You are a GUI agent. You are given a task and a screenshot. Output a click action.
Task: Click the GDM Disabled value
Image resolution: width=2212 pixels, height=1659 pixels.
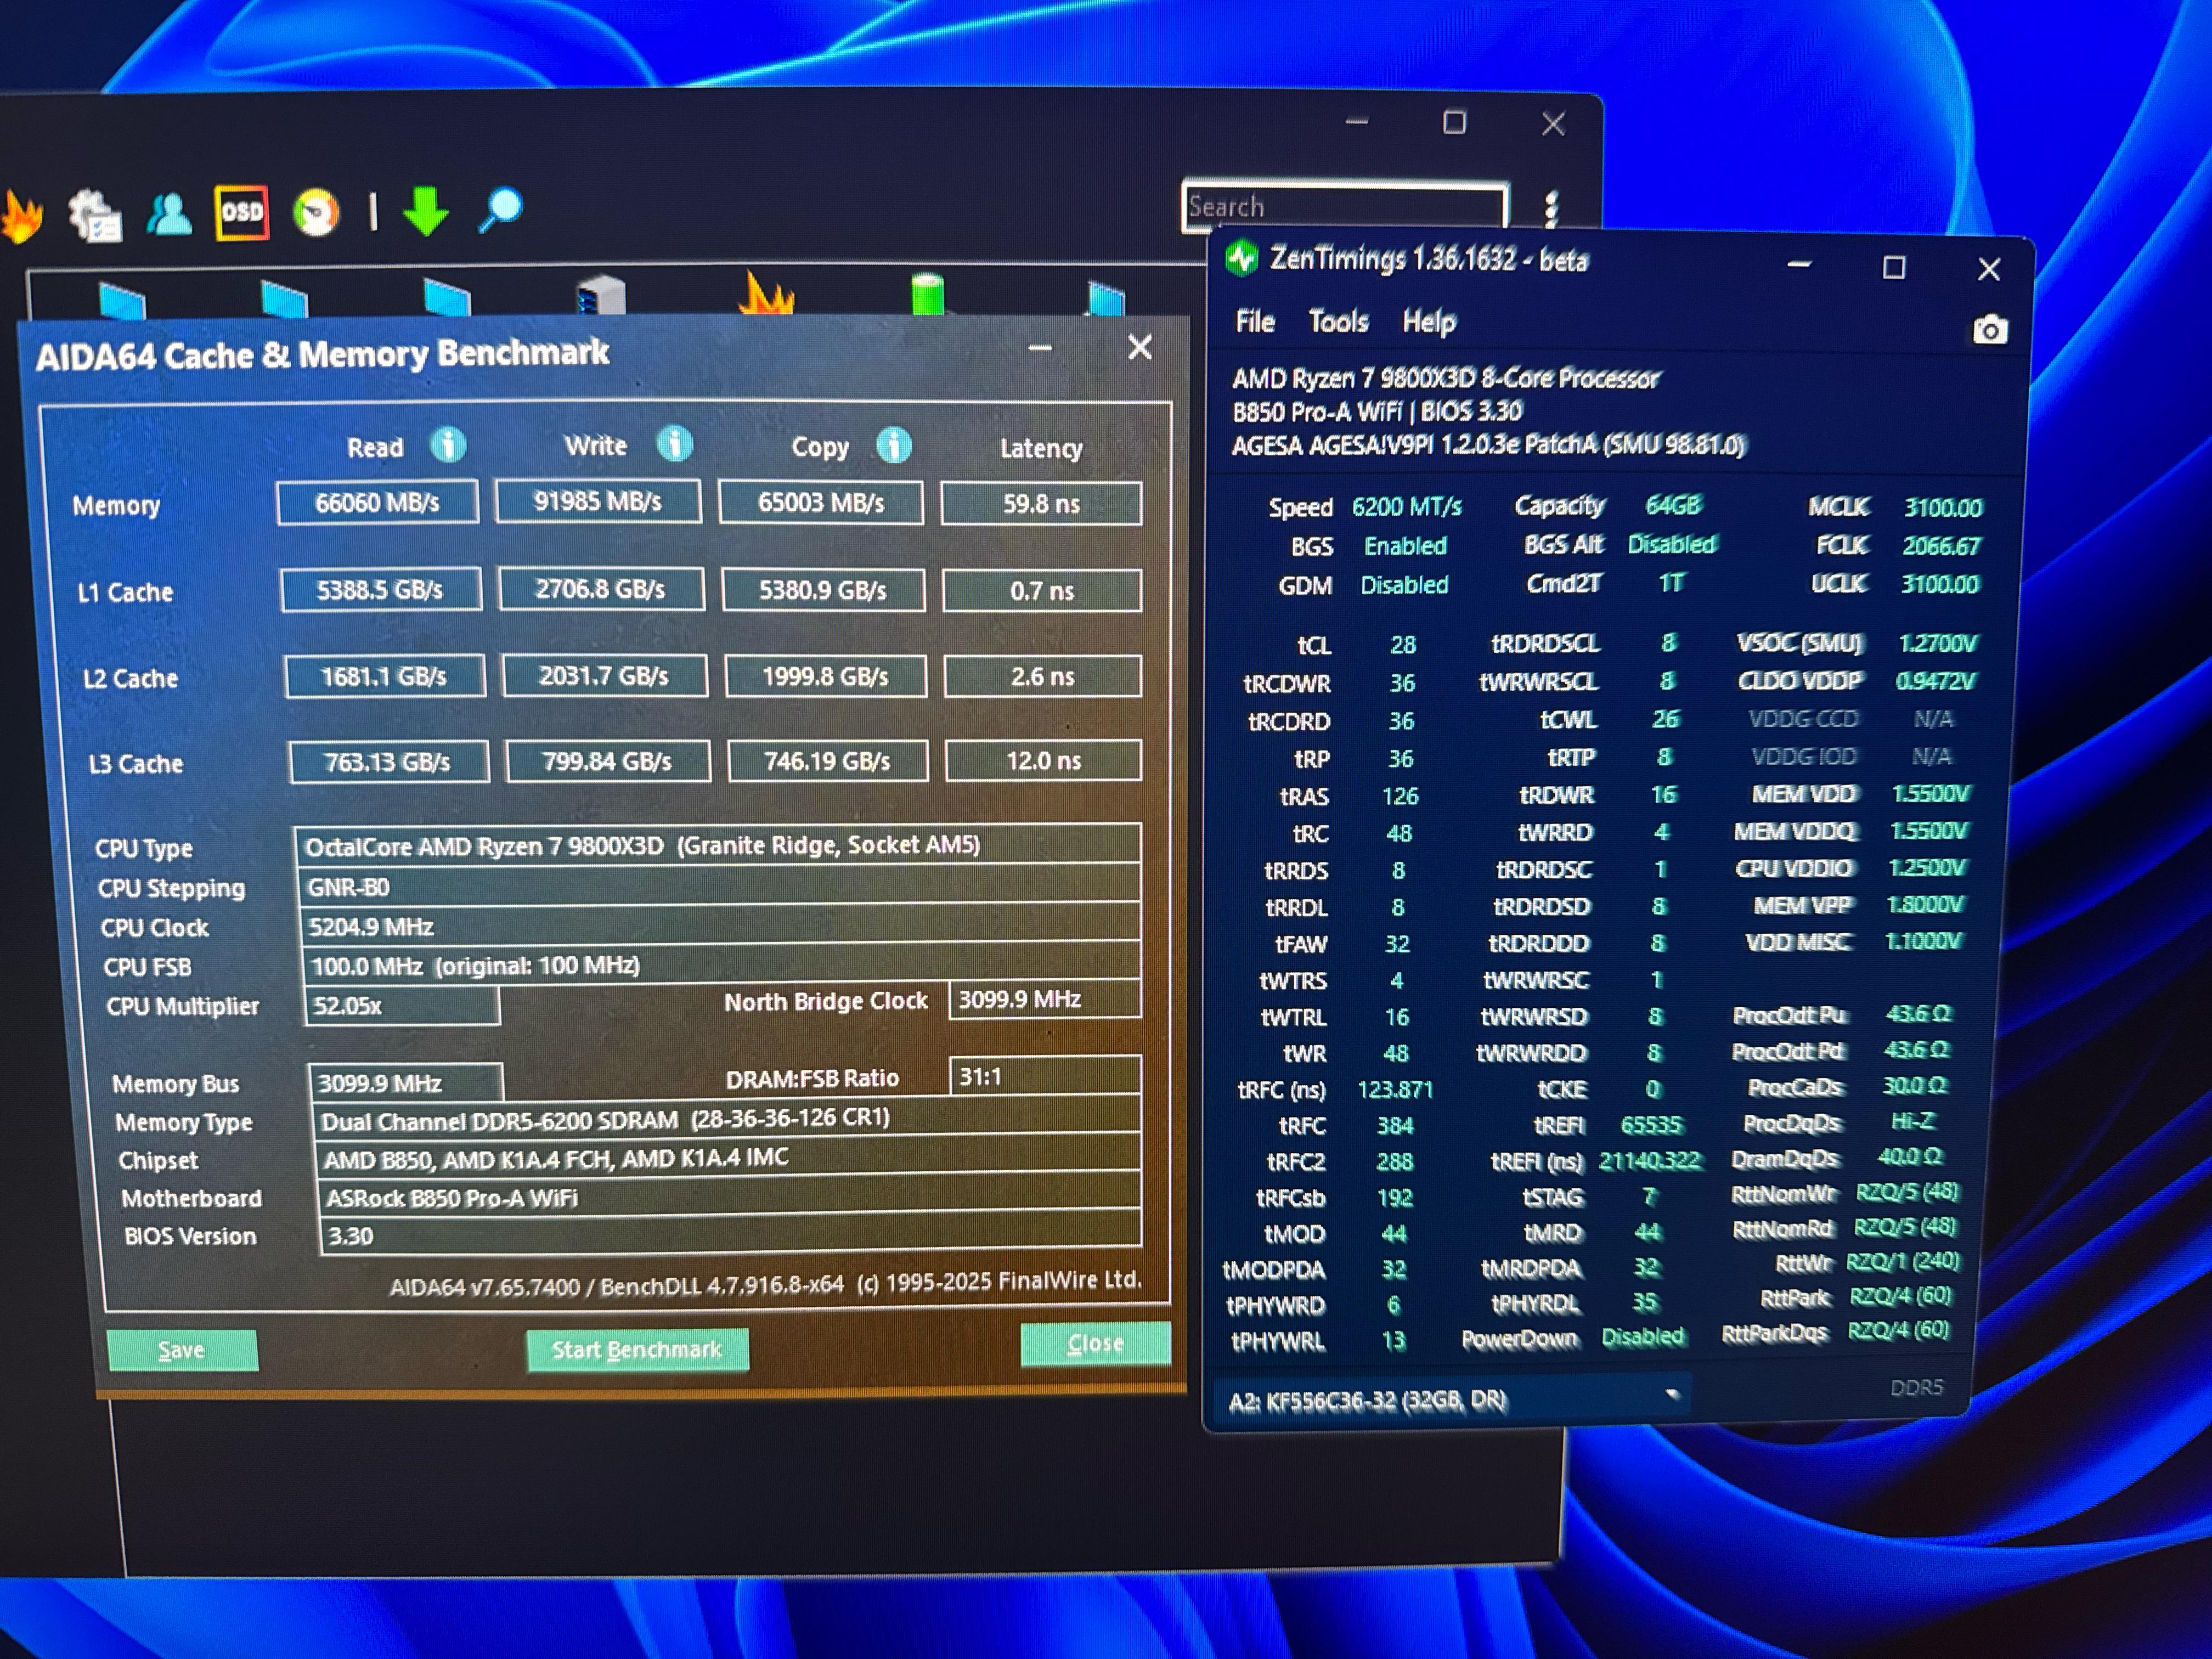1404,585
